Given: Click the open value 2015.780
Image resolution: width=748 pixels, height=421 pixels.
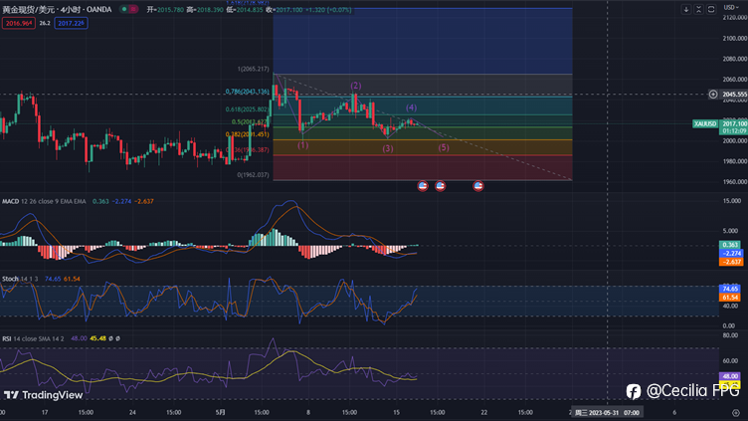Looking at the screenshot, I should pyautogui.click(x=170, y=10).
